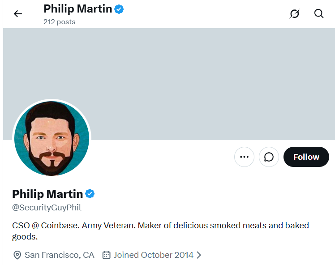Viewport: 335px width, 265px height.
Task: Click Philip Martin title in top header
Action: pyautogui.click(x=77, y=9)
